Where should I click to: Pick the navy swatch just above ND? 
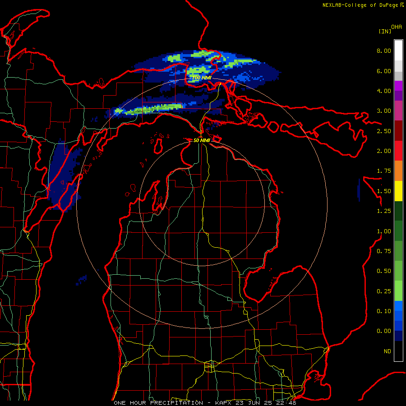point(398,336)
